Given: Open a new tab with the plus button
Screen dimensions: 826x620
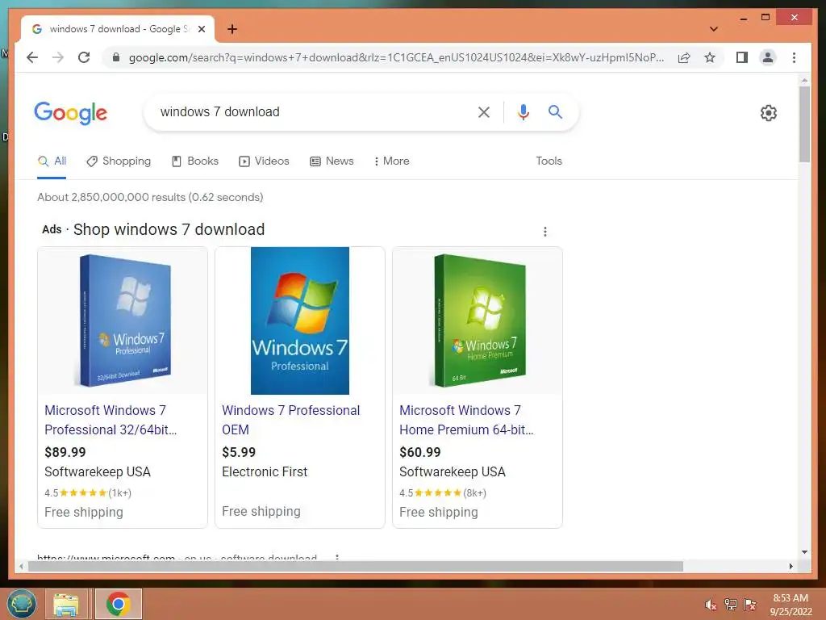Looking at the screenshot, I should (232, 29).
